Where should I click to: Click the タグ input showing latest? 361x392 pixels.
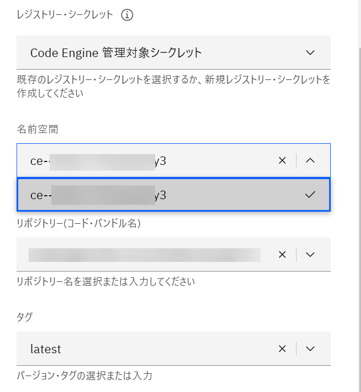(143, 349)
